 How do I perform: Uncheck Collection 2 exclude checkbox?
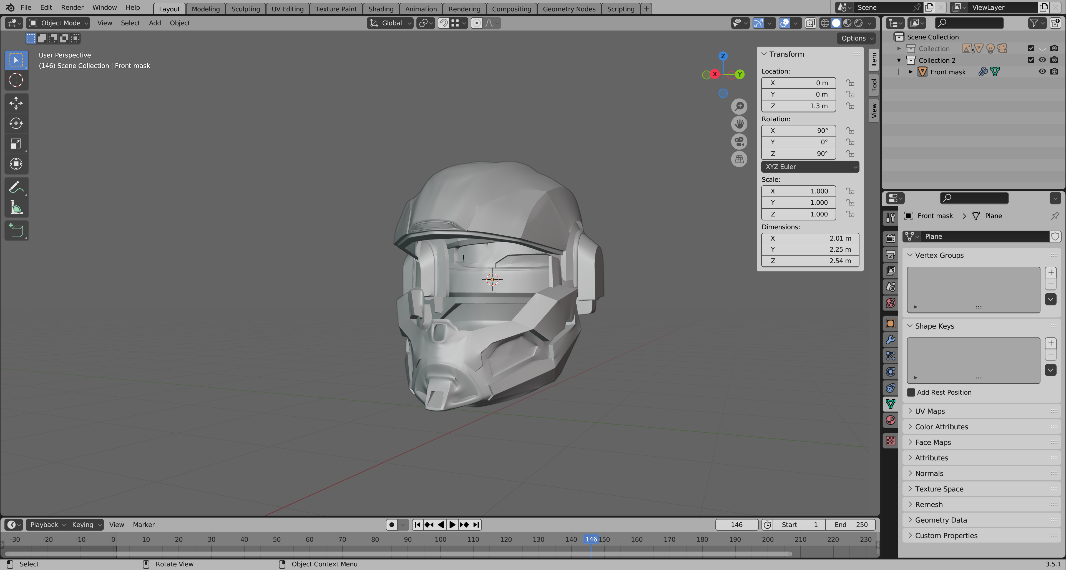coord(1031,60)
